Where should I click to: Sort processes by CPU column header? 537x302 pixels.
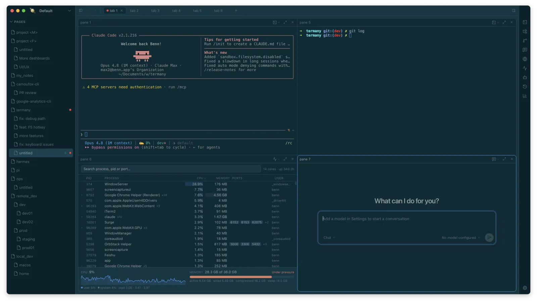coord(201,178)
